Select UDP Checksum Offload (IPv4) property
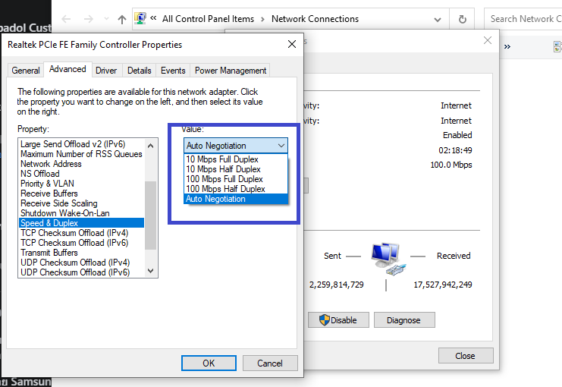This screenshot has height=387, width=562. pyautogui.click(x=81, y=263)
